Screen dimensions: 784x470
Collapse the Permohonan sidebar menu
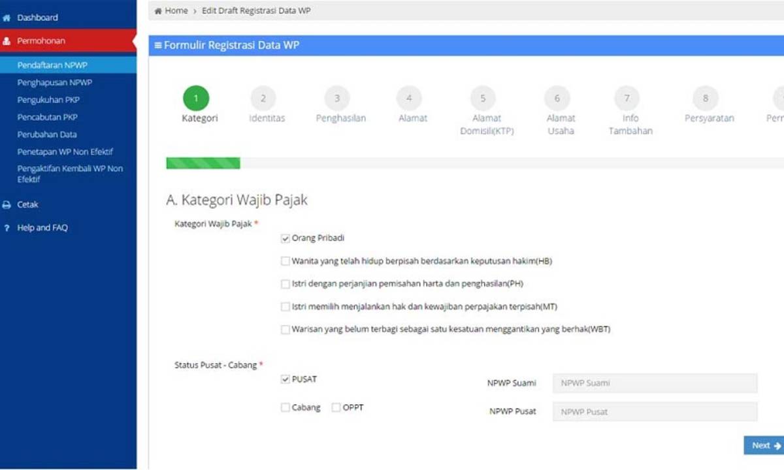[41, 41]
